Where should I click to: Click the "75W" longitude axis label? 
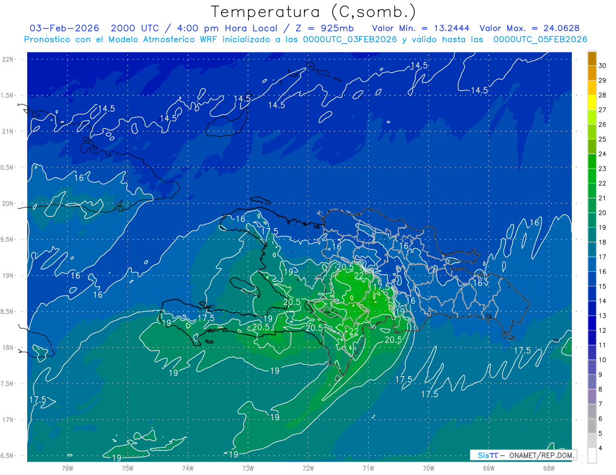coord(128,468)
